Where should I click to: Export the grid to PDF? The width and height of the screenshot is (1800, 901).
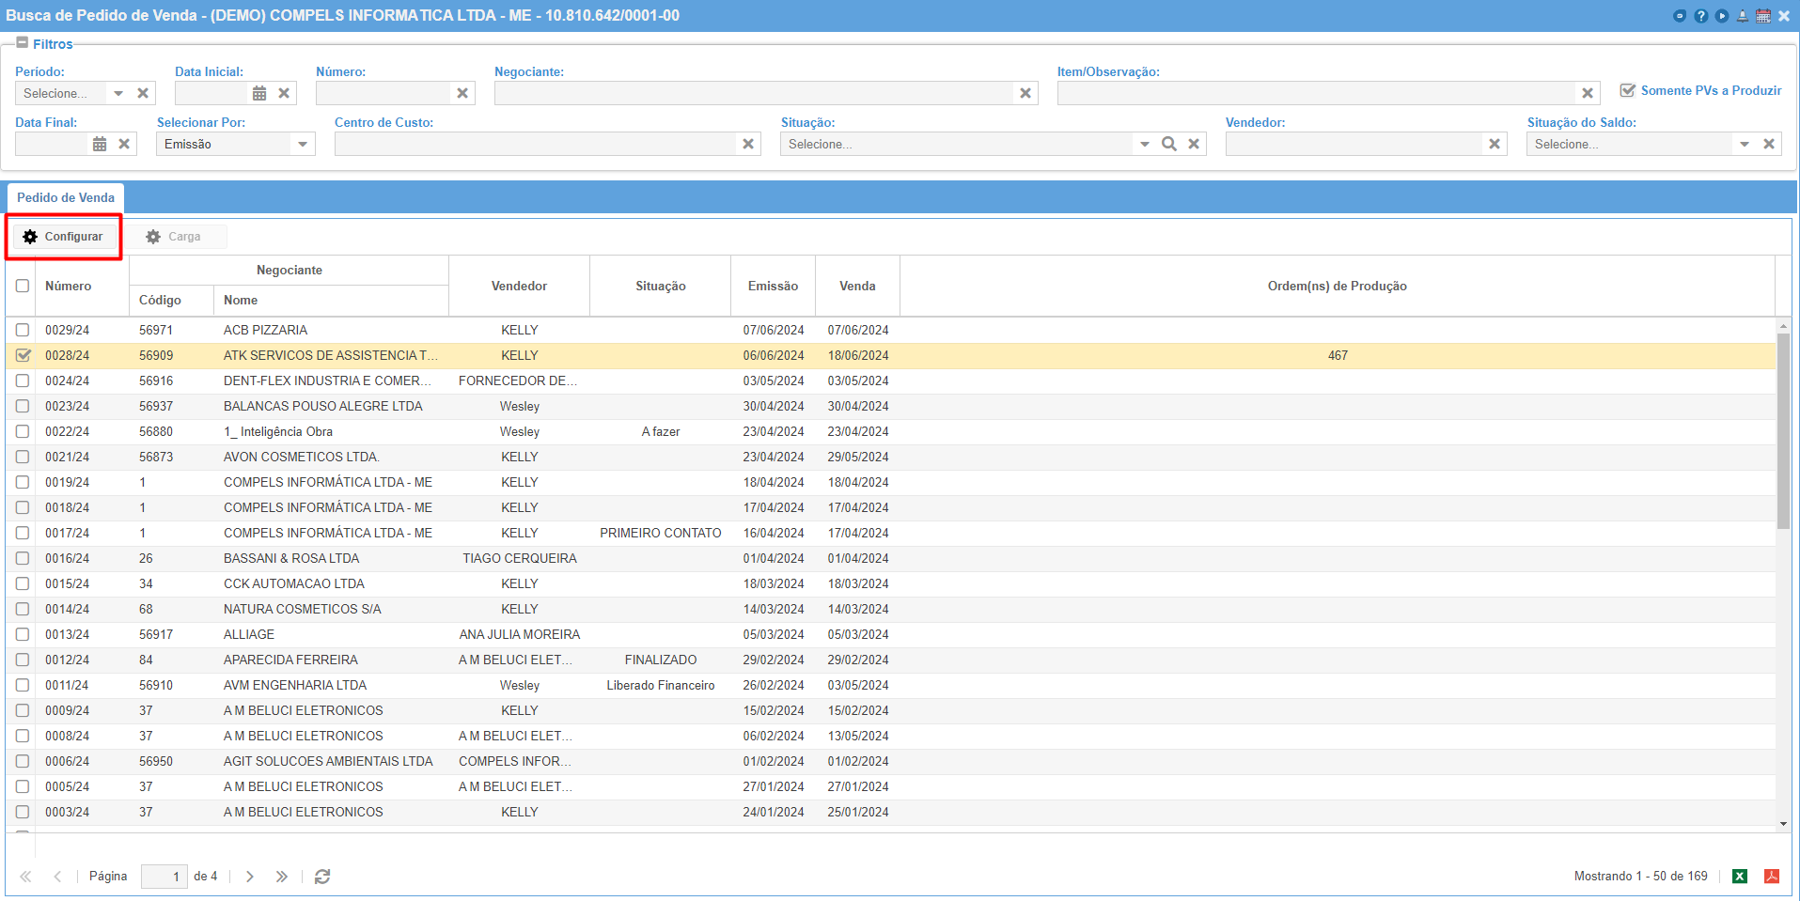[x=1772, y=877]
